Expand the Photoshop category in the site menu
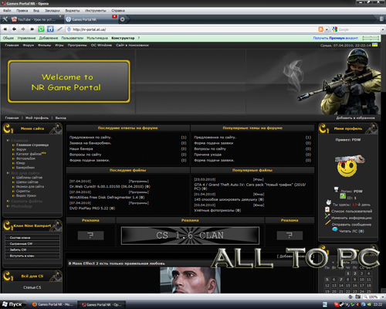 22,206
